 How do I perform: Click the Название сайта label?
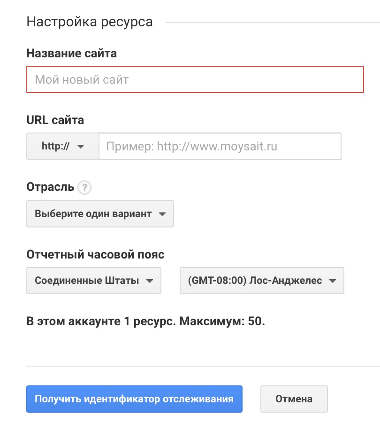pos(71,54)
